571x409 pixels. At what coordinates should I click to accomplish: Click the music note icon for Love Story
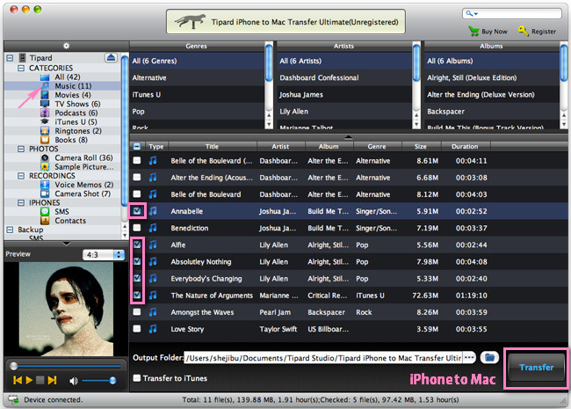point(153,329)
